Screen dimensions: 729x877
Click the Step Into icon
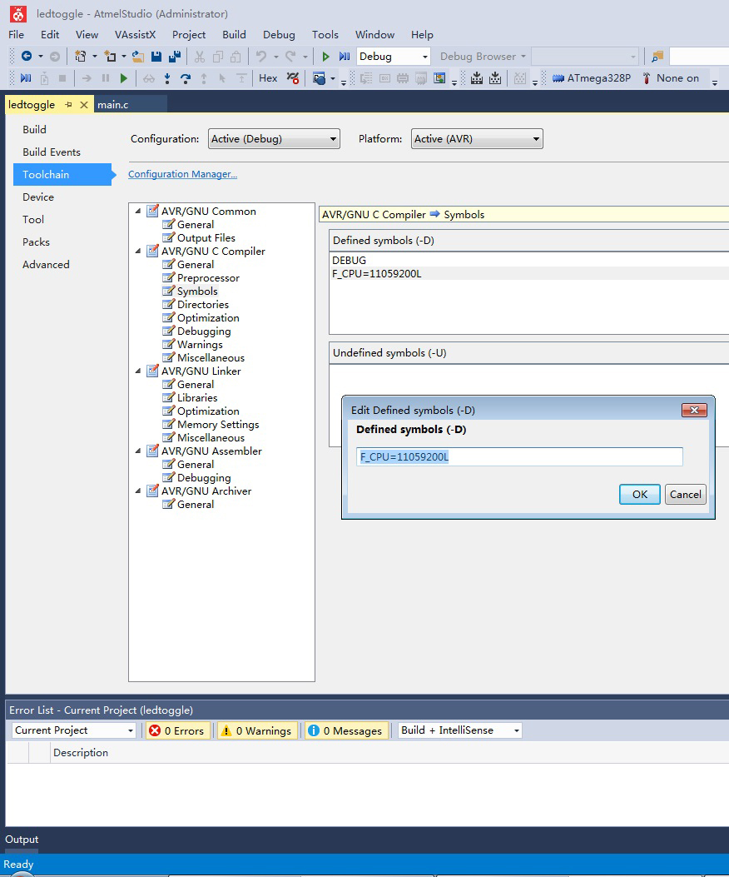[167, 78]
